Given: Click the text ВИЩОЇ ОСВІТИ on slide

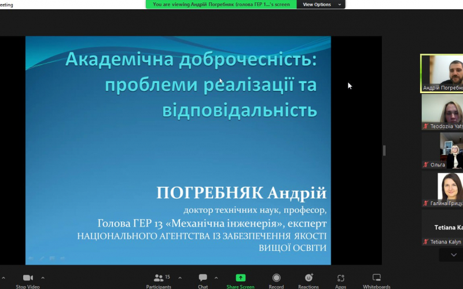Looking at the screenshot, I should tap(293, 248).
